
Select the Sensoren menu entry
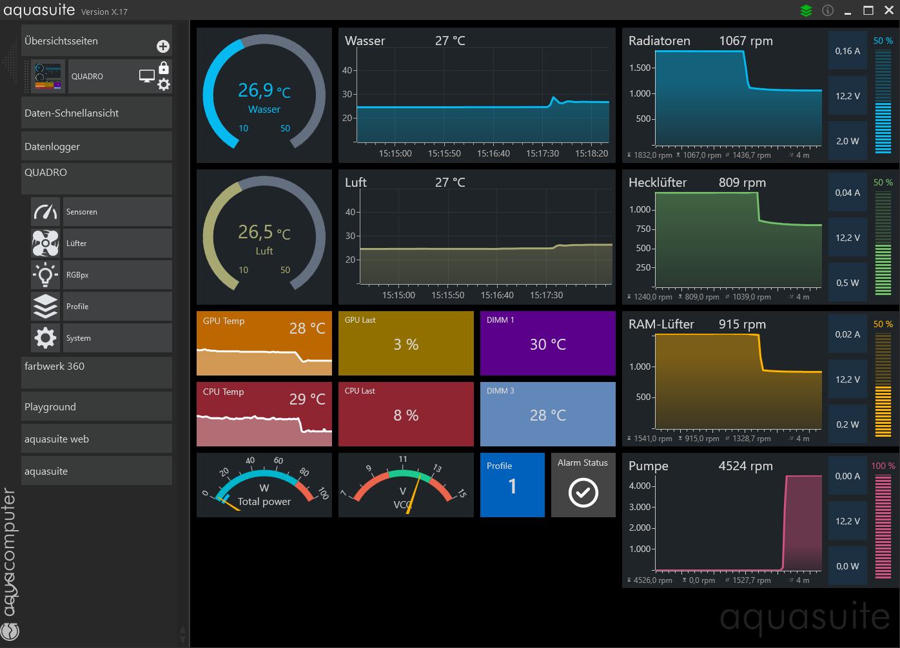click(117, 211)
